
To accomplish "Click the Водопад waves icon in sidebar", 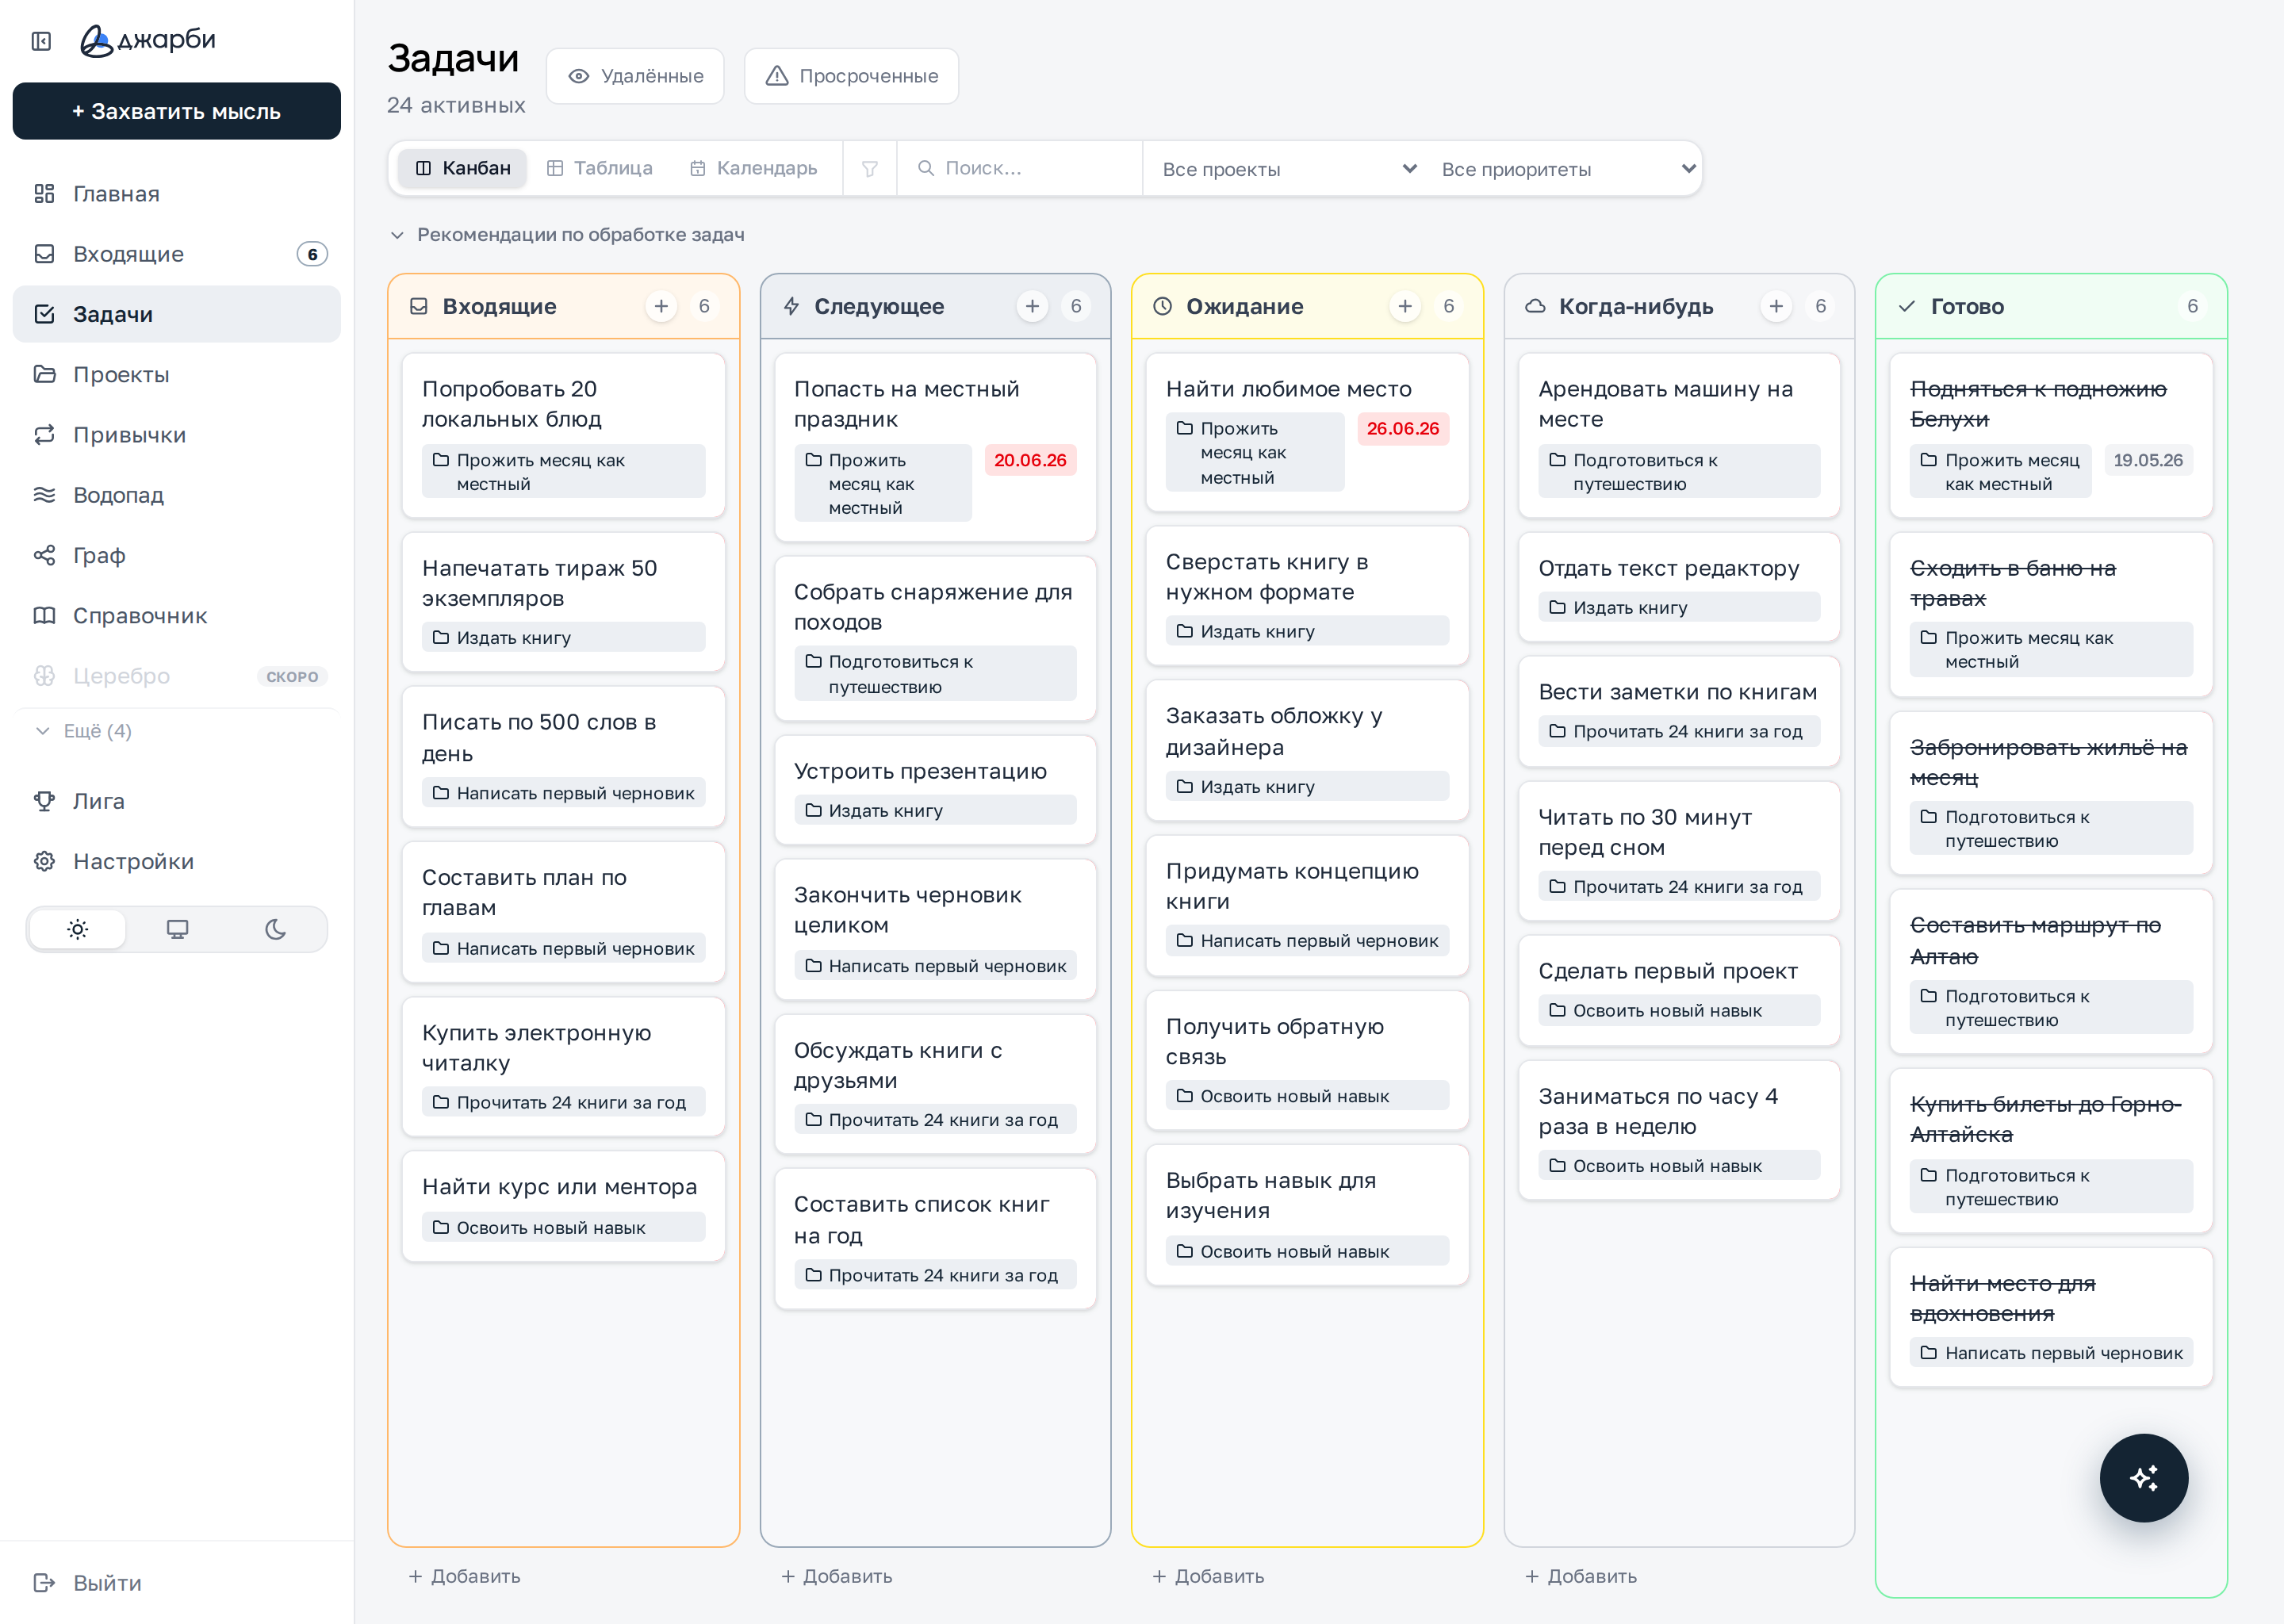I will [44, 494].
